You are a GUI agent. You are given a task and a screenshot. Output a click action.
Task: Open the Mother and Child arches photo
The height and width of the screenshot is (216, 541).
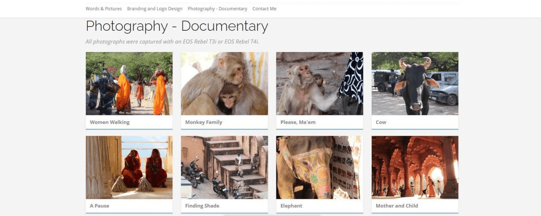415,167
